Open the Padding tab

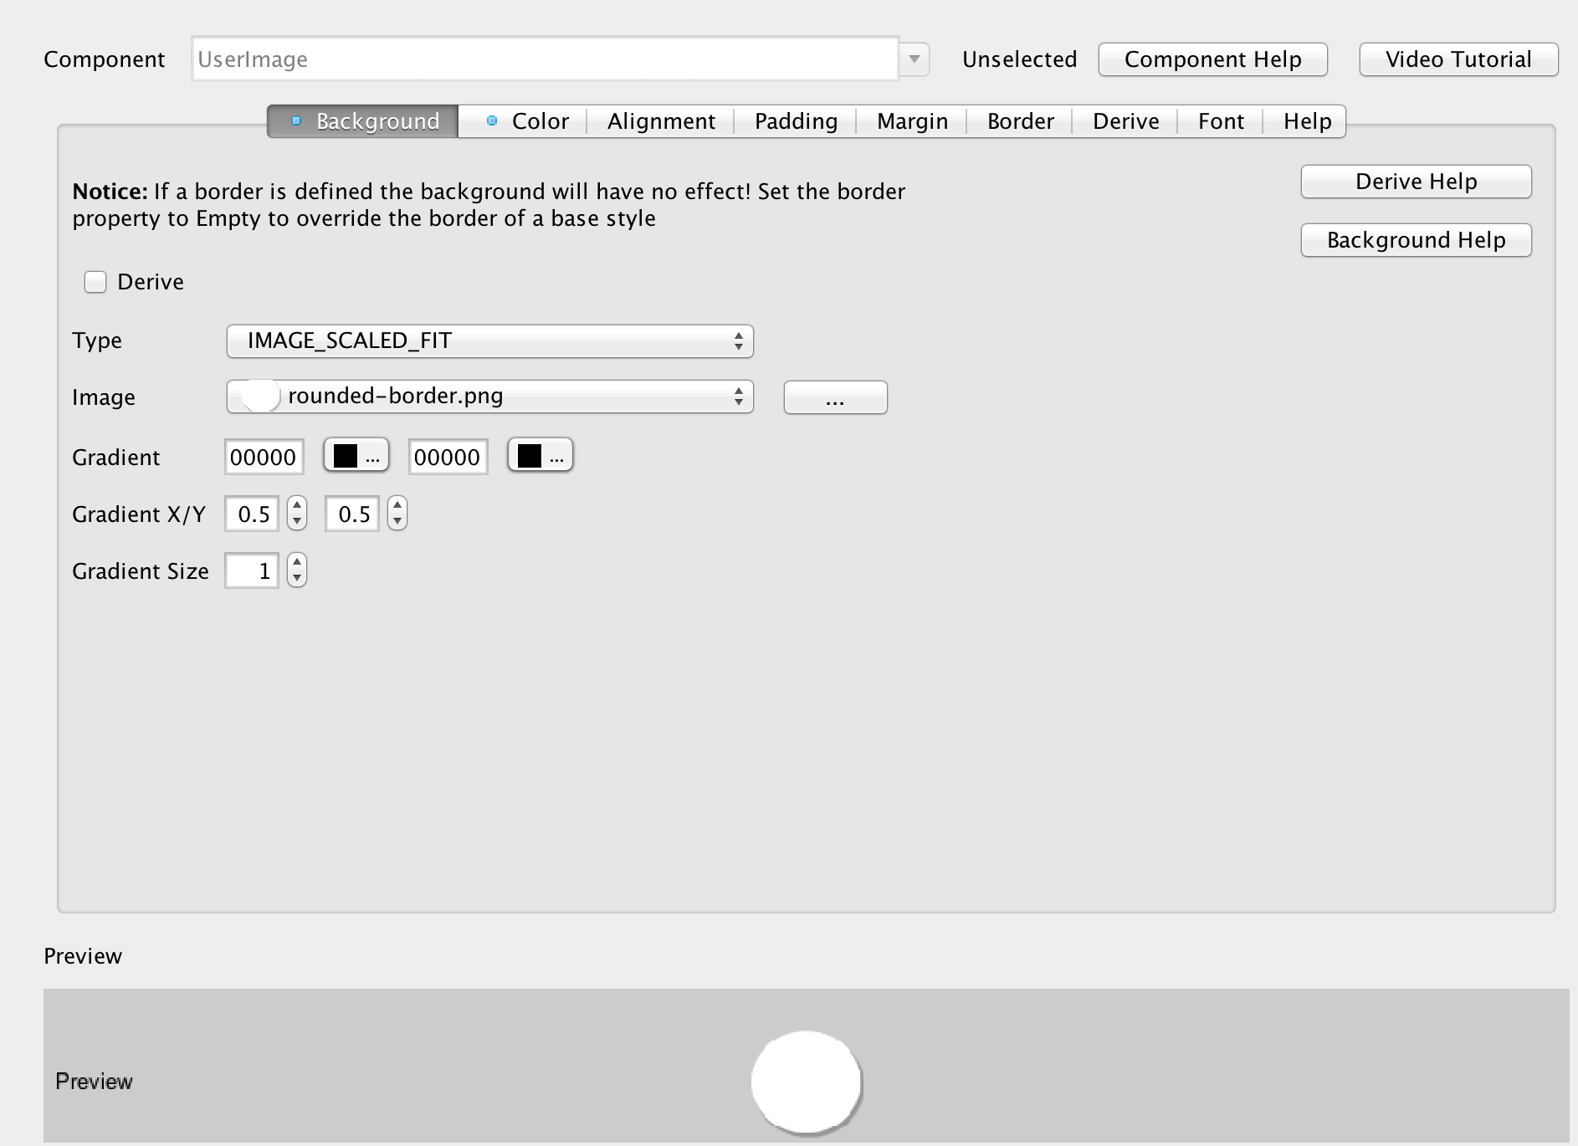(x=794, y=121)
